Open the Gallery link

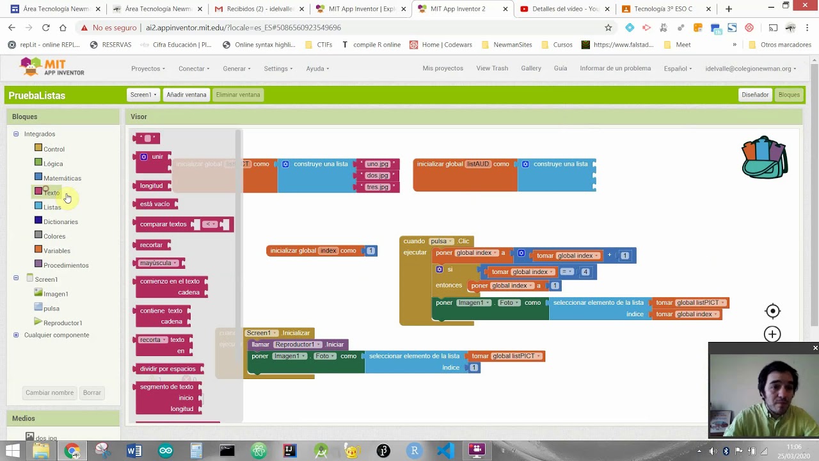coord(531,68)
